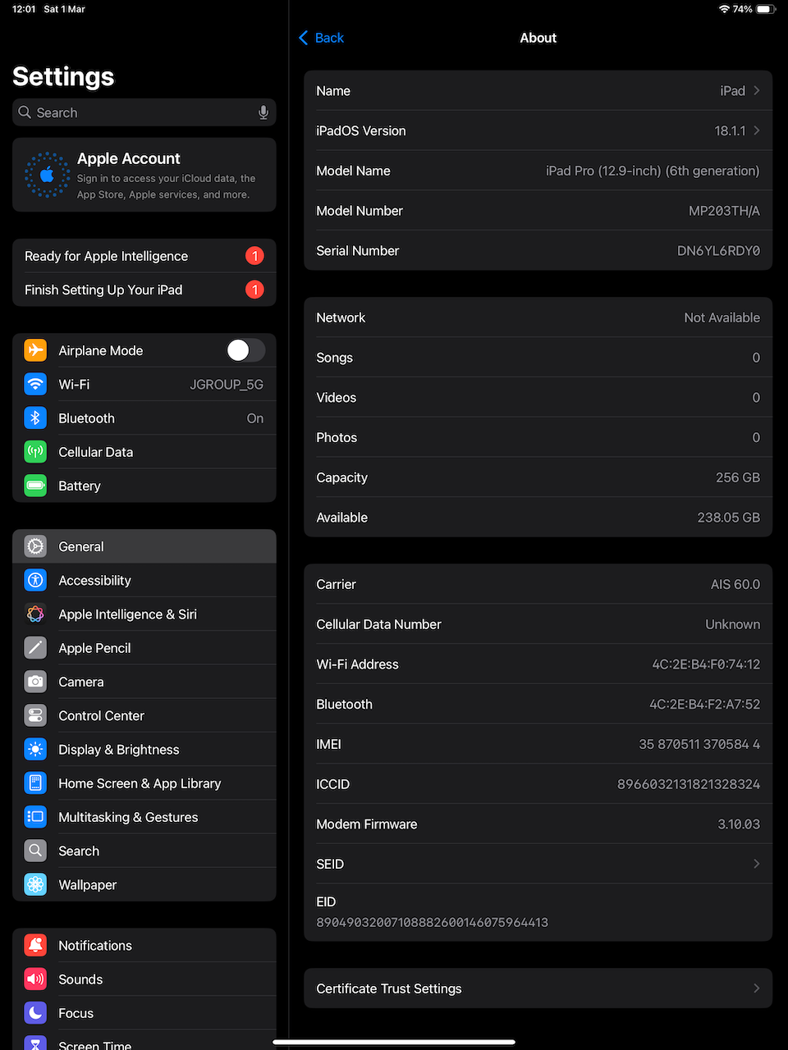Screen dimensions: 788x1050
Task: Tap the Network value Not Available
Action: 722,317
